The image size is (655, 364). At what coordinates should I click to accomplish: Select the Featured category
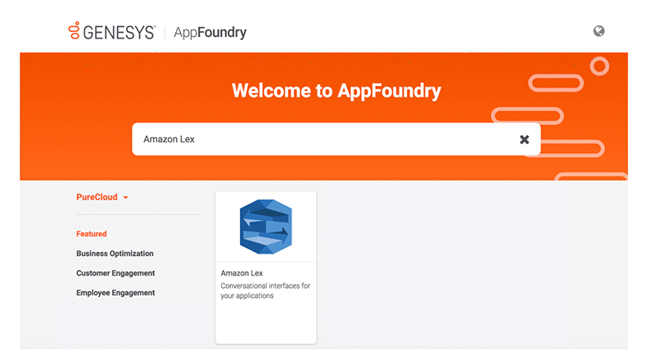pyautogui.click(x=92, y=234)
